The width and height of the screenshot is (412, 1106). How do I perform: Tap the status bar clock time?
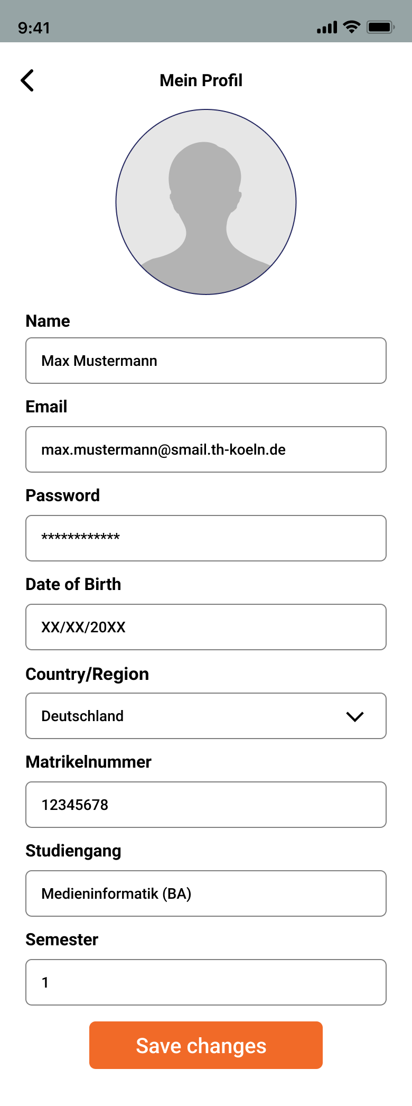[x=34, y=27]
